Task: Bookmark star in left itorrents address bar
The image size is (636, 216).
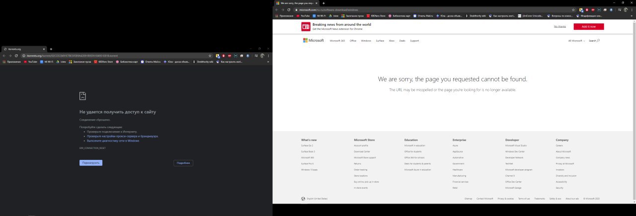Action: tap(210, 56)
